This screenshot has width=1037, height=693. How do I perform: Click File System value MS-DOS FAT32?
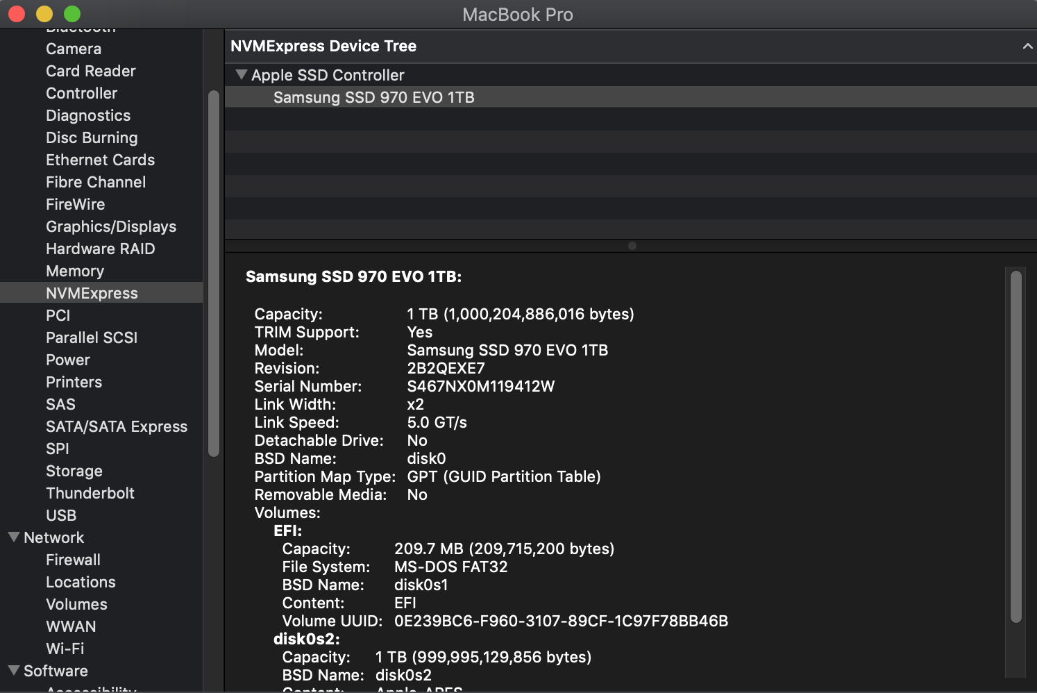450,567
